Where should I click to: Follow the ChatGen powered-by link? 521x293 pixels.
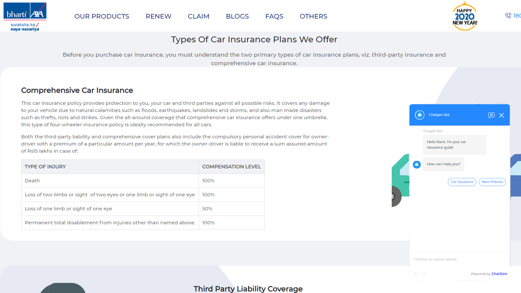[499, 274]
